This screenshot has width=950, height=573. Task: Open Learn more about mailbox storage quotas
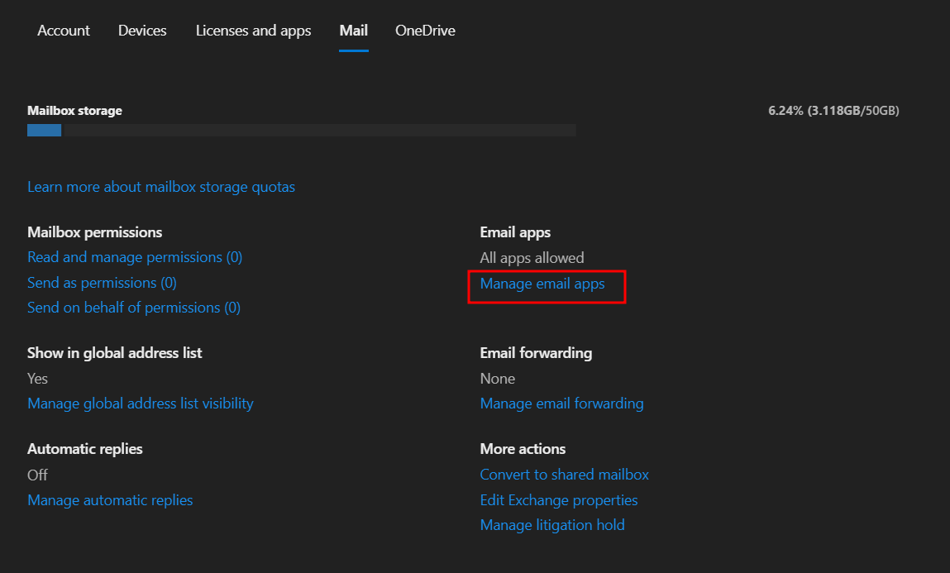(x=161, y=187)
